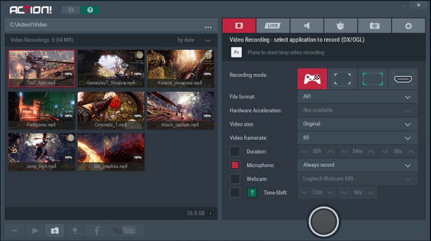Select the Sfx_graphics.mp4 thumbnail
The height and width of the screenshot is (241, 431).
coord(111,152)
